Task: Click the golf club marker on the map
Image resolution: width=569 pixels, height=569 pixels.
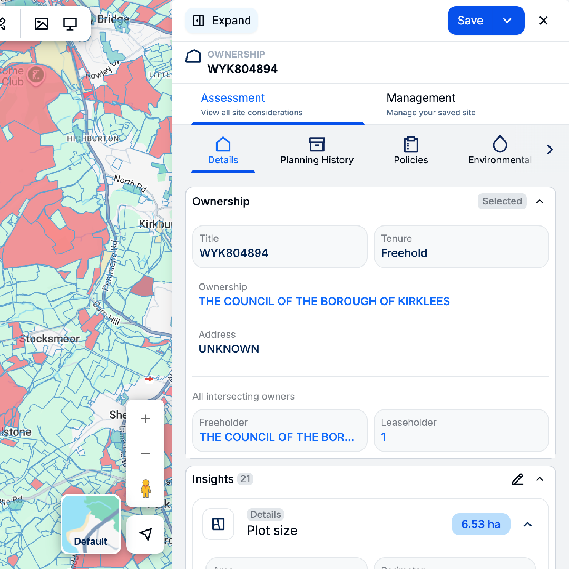Action: (x=36, y=75)
